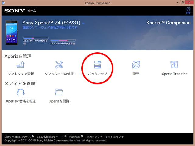
Task: Click the SONY logo
Action: 14,11
